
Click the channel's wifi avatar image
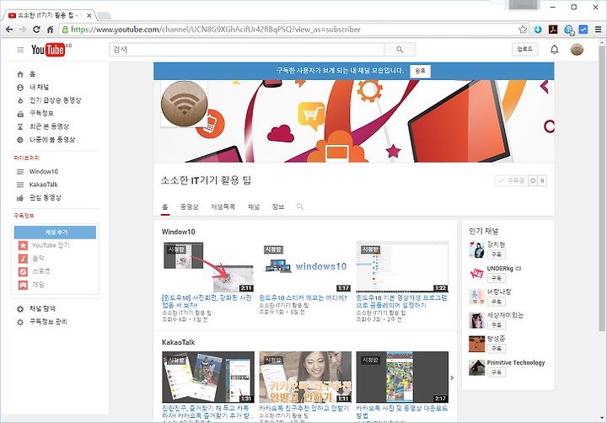[185, 104]
